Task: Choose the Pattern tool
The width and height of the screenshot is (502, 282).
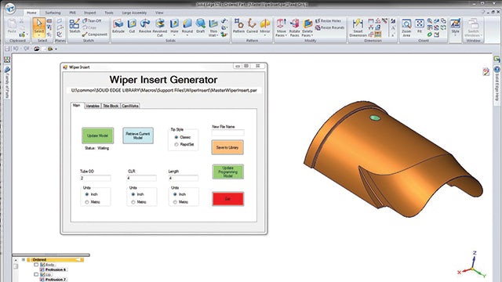Action: pos(238,26)
